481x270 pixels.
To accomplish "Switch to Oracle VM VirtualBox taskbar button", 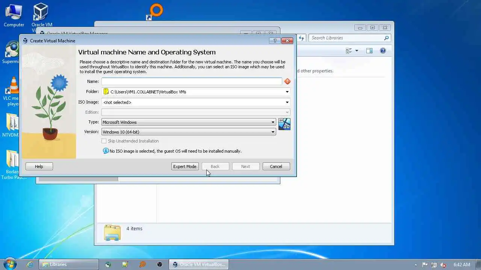I will [198, 264].
